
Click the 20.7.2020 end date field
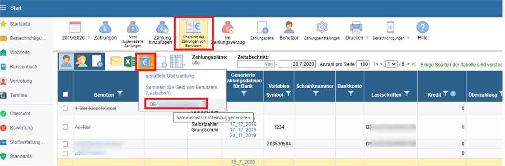297,64
